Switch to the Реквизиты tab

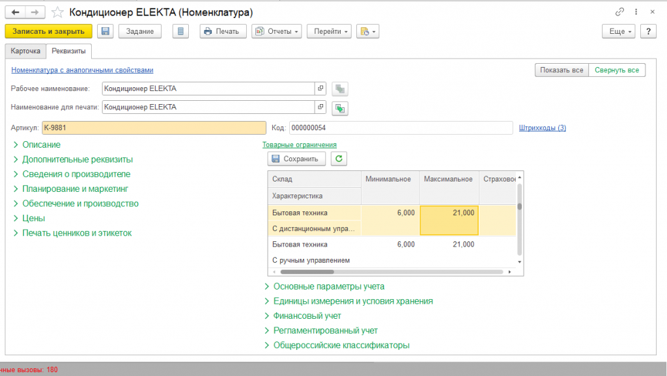[x=68, y=51]
